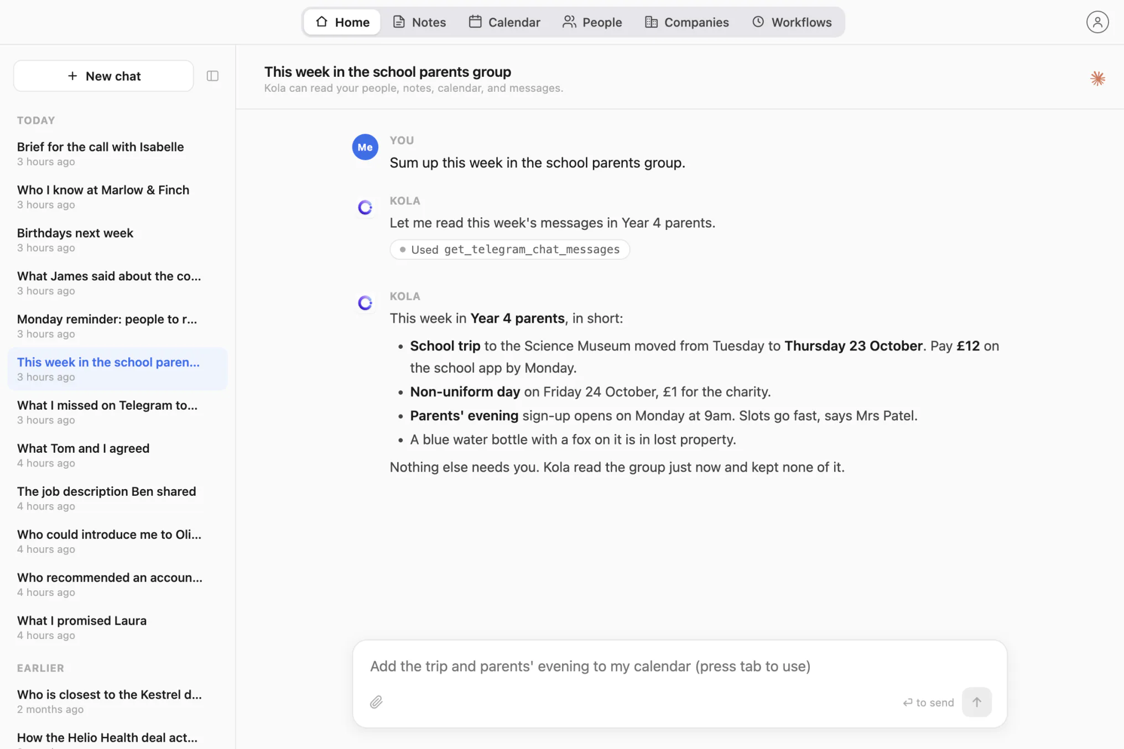Expand the 'Used get_telegram_chat_messages' chip

click(x=509, y=249)
